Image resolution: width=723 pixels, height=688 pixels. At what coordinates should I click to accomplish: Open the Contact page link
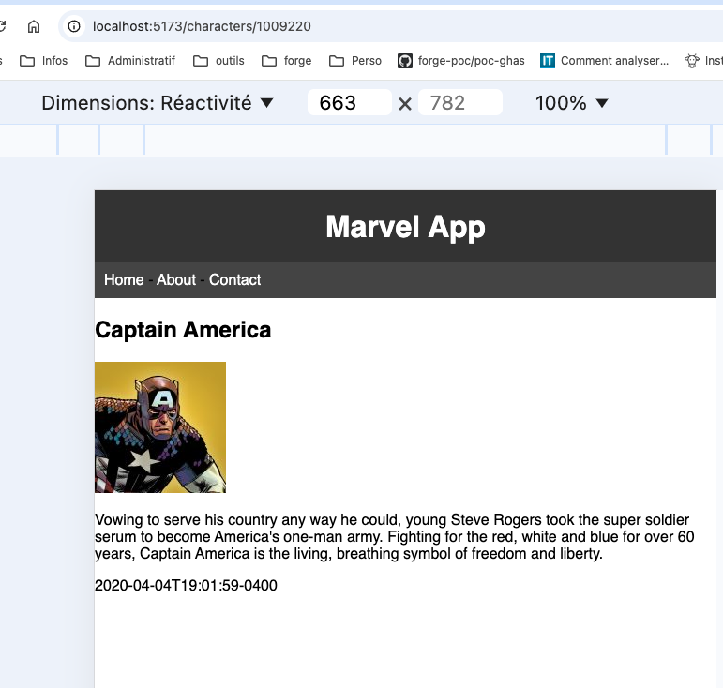(x=234, y=280)
